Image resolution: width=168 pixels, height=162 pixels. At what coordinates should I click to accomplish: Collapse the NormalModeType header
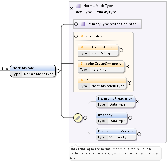click(x=71, y=8)
